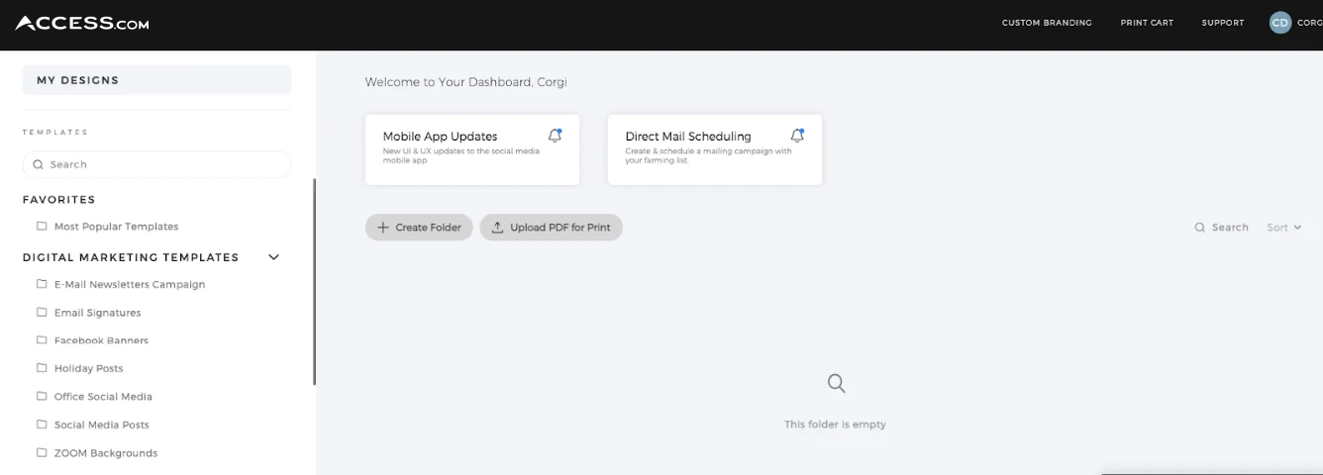Go to Print Cart
The image size is (1323, 475).
click(x=1147, y=23)
